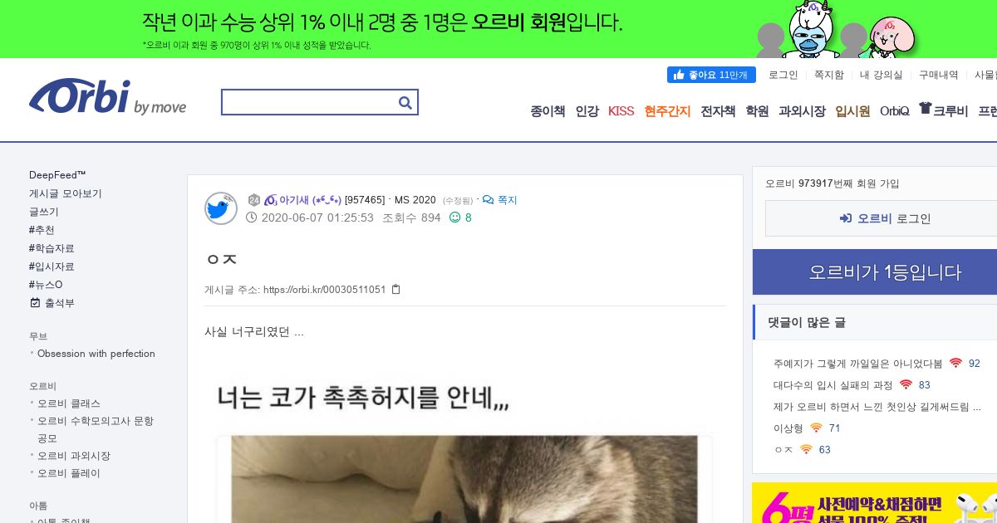Open the 현주간지 menu item

667,111
